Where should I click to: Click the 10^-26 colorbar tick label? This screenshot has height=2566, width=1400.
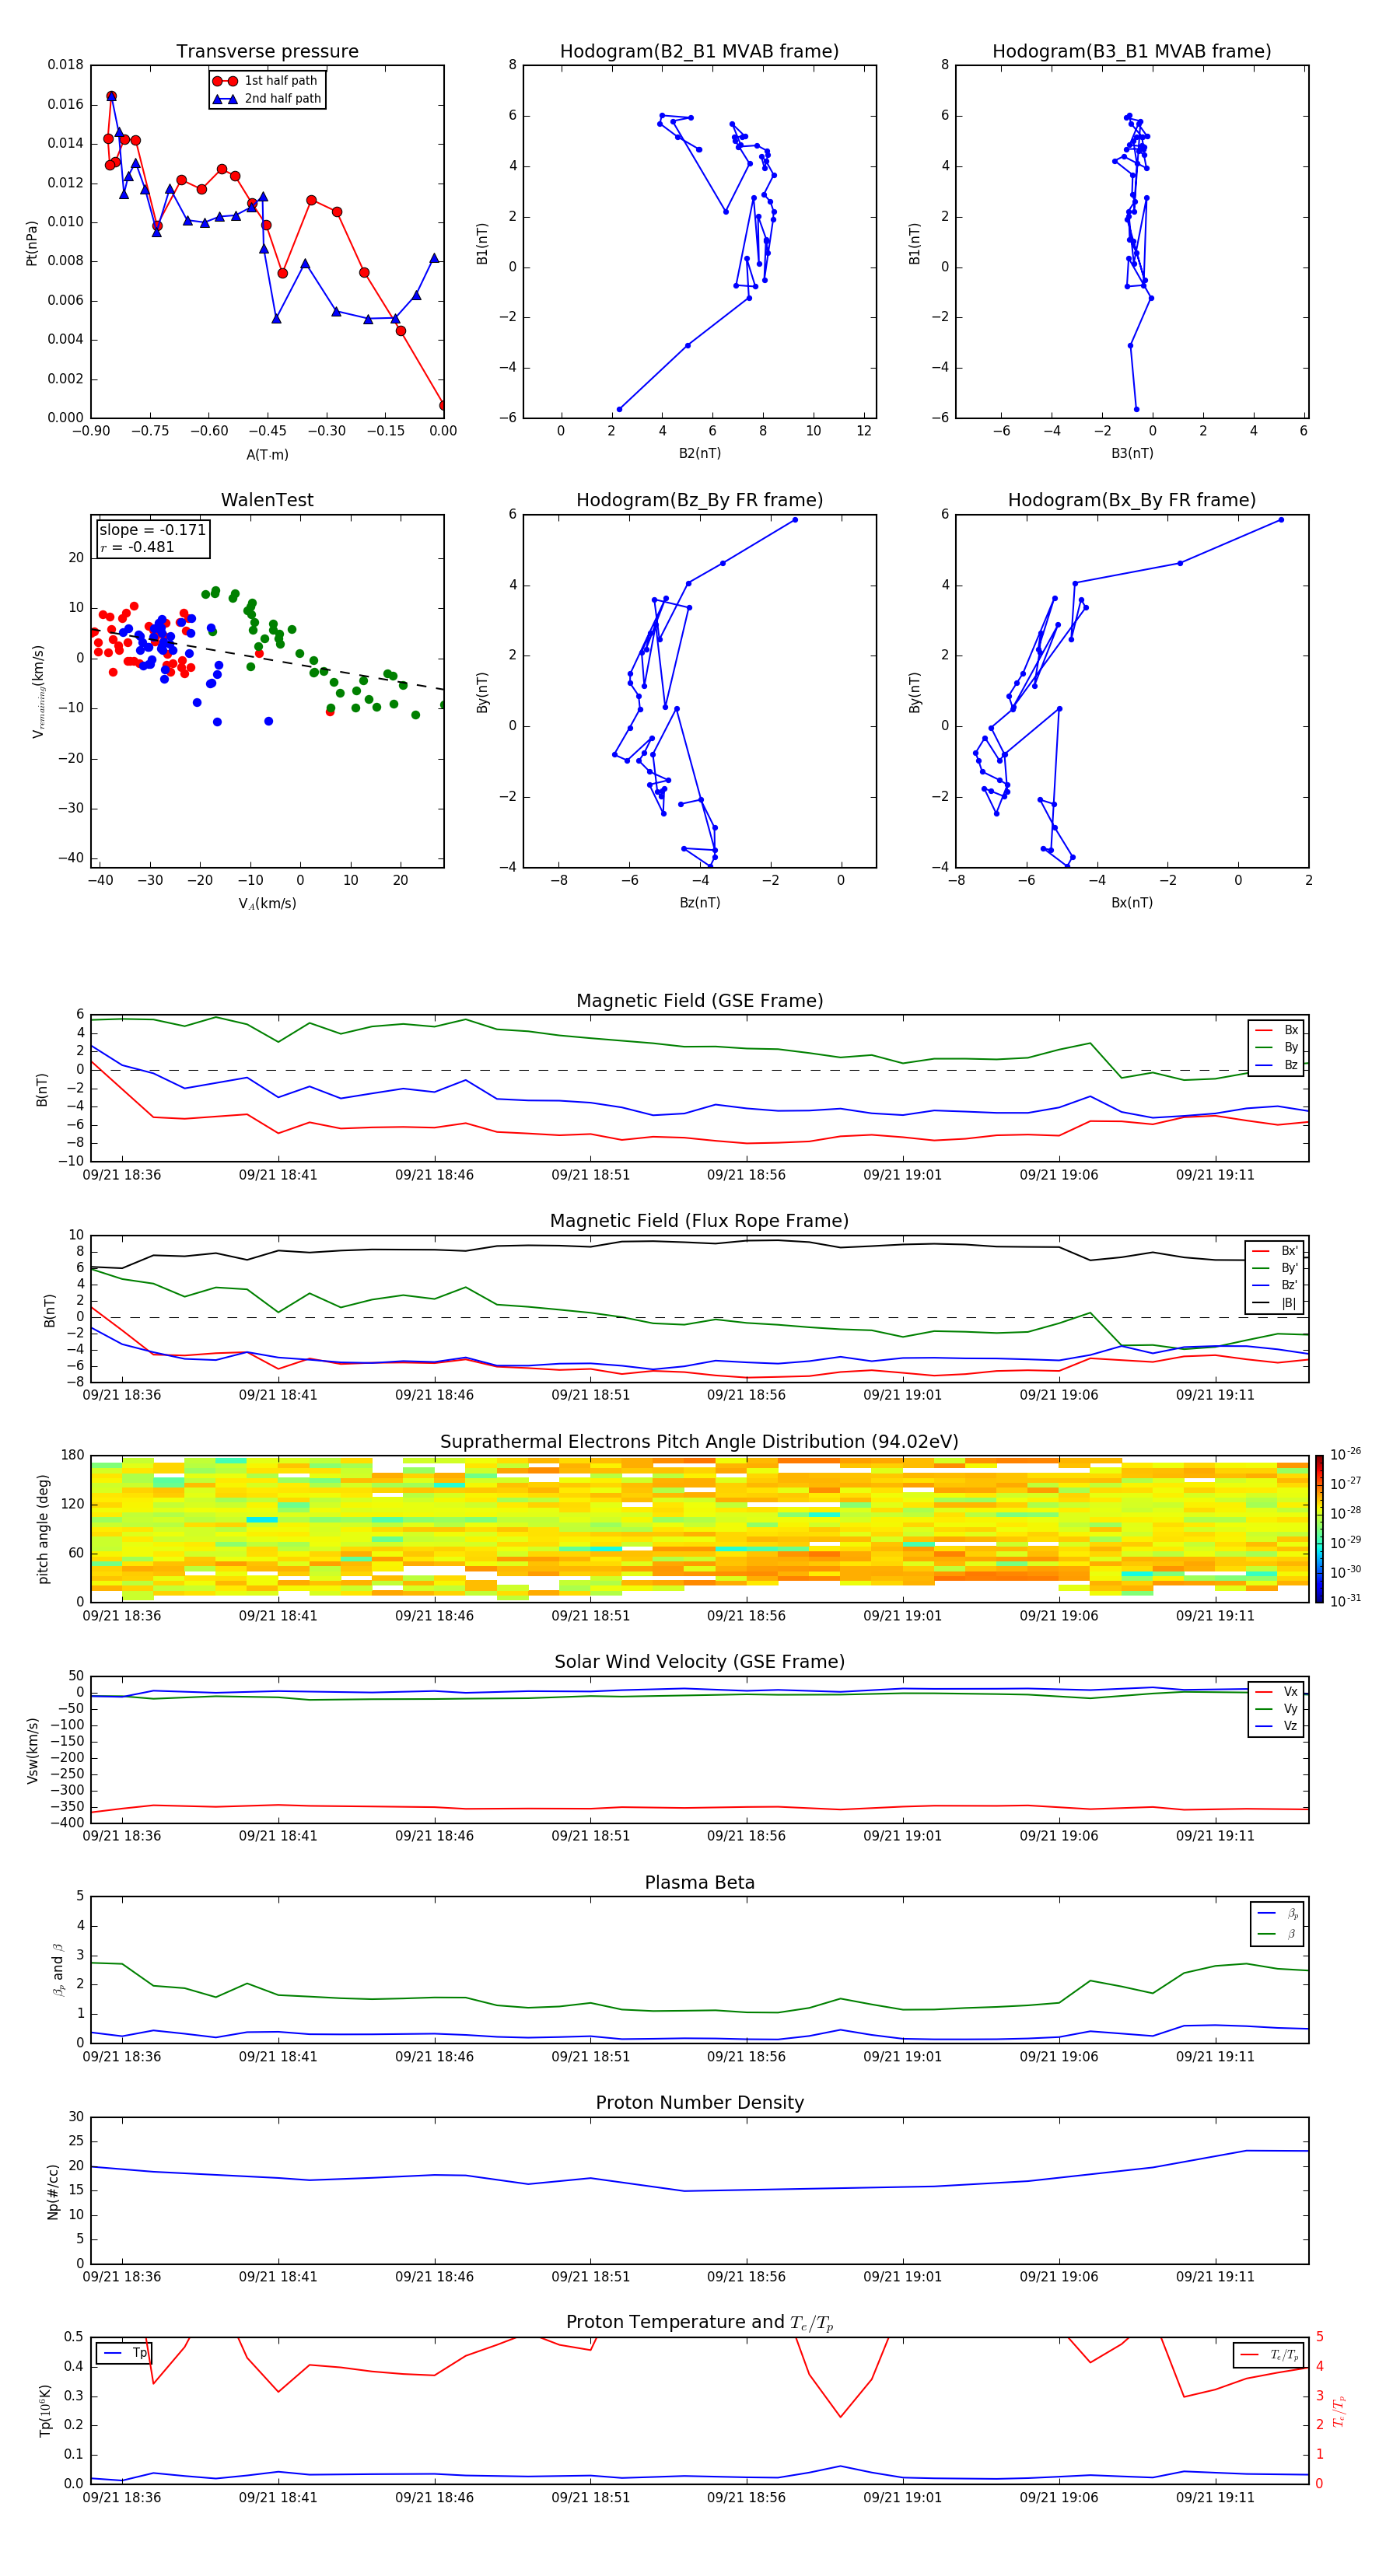point(1346,1454)
